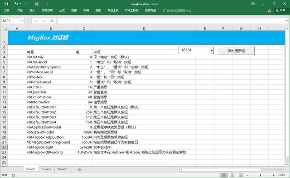The width and height of the screenshot is (290, 178).
Task: Click the Name Box showing M22
Action: pyautogui.click(x=11, y=21)
